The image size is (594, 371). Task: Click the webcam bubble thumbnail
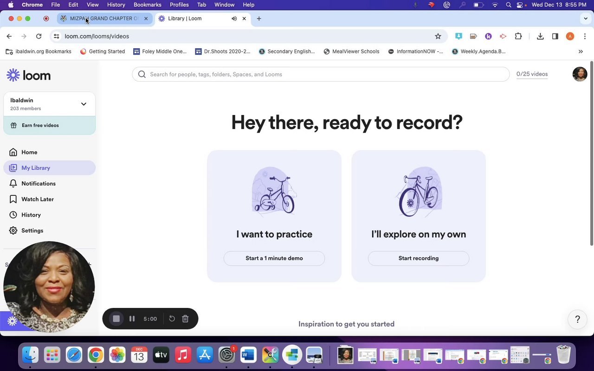[49, 287]
